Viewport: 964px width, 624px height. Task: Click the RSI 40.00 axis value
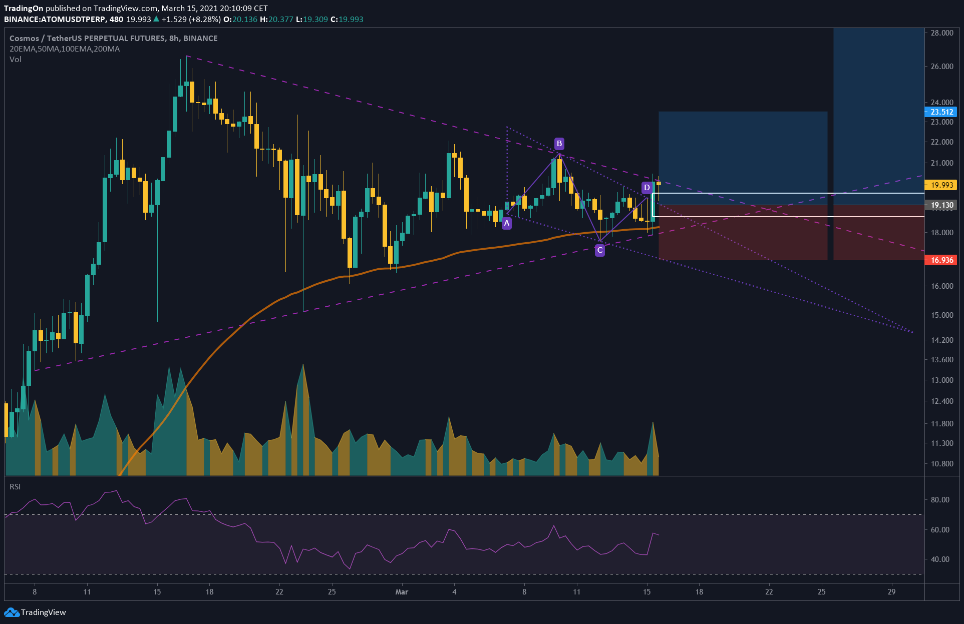pyautogui.click(x=940, y=559)
